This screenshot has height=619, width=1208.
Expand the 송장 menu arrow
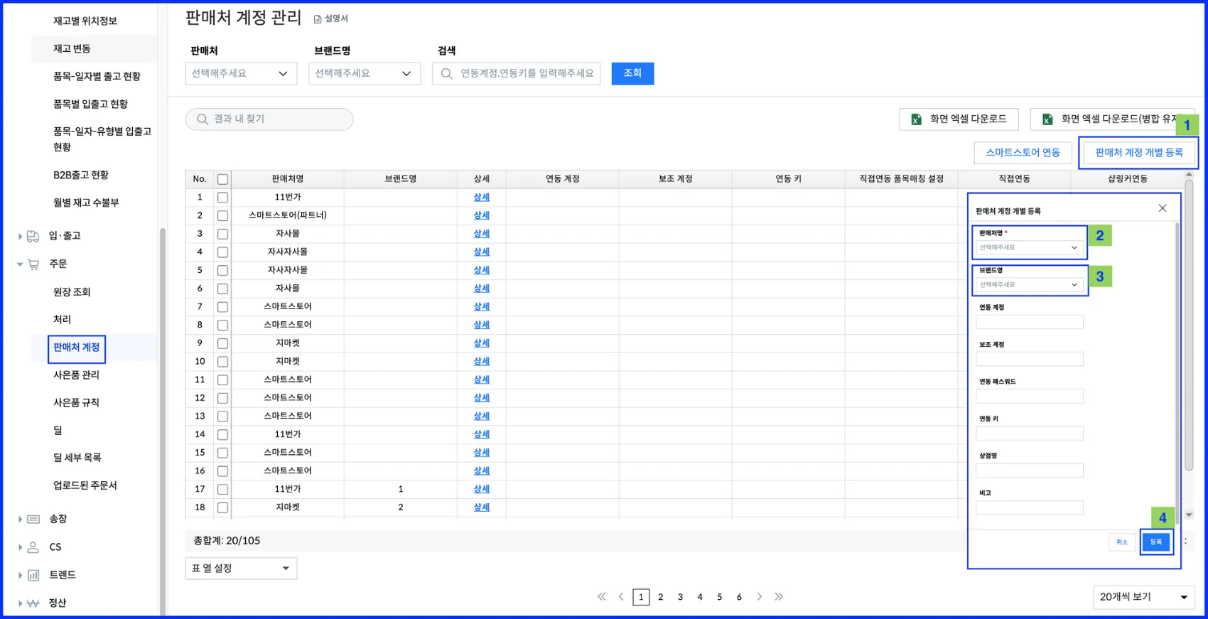20,520
